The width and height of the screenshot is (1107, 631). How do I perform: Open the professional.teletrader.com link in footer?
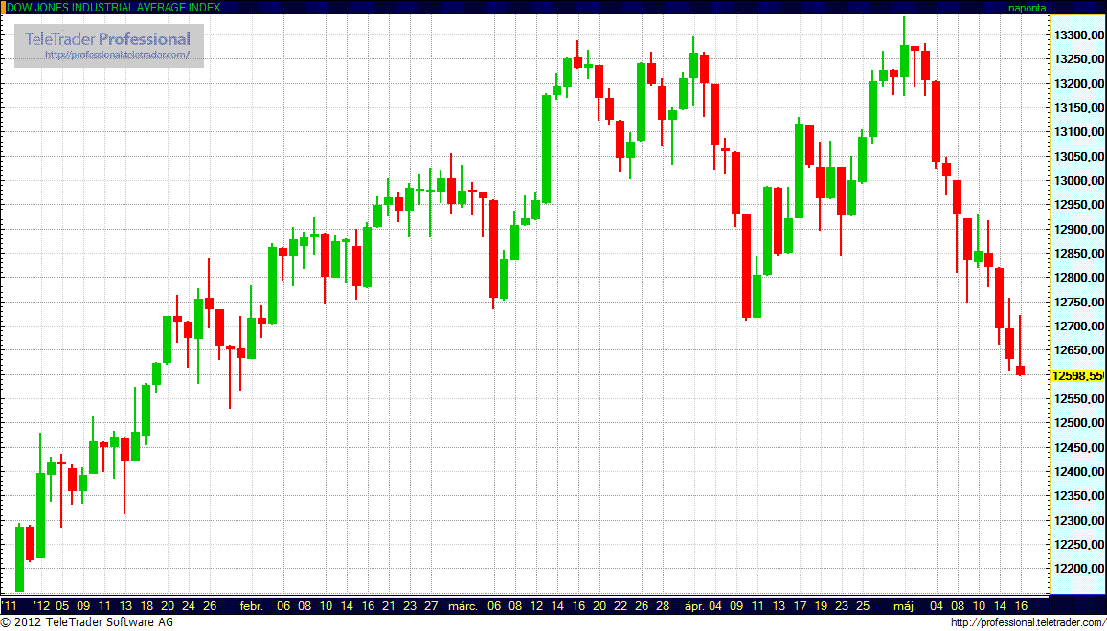point(1028,622)
